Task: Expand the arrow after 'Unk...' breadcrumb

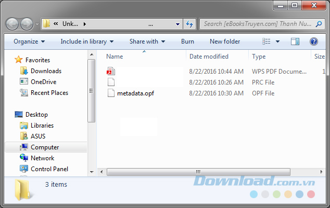Action: point(85,24)
